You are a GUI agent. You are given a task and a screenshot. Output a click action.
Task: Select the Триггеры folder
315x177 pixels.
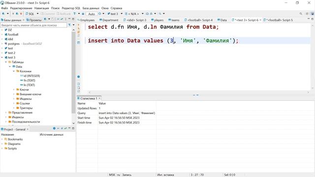click(24, 108)
